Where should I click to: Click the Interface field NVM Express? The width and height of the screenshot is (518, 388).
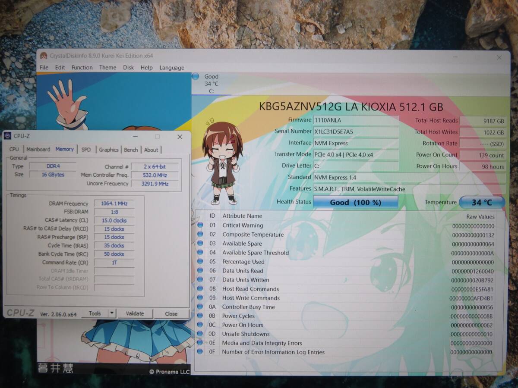click(356, 143)
